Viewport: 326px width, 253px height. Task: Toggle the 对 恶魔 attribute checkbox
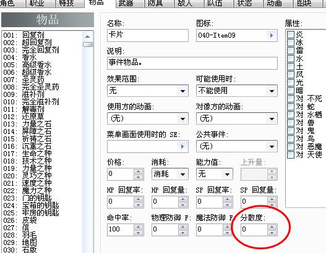tap(291, 147)
